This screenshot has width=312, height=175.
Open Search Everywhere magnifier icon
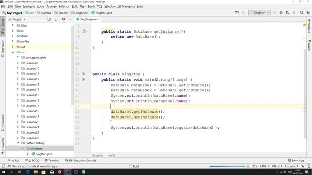[302, 13]
